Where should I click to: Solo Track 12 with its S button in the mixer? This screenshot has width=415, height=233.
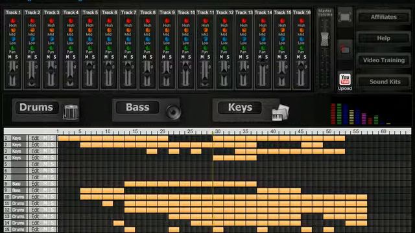228,57
